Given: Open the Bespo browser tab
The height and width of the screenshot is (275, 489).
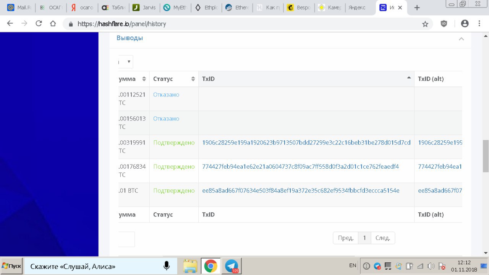Looking at the screenshot, I should tap(299, 8).
